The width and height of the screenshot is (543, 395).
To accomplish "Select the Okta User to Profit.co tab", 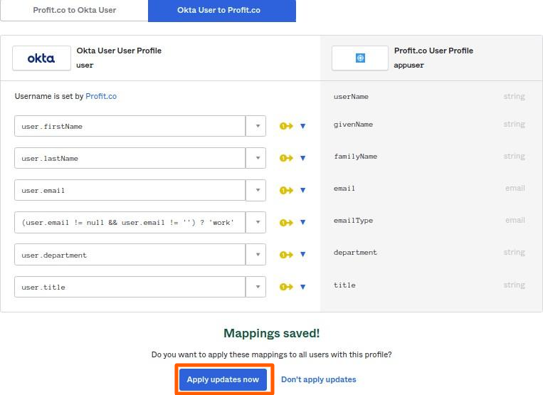I will tap(221, 11).
